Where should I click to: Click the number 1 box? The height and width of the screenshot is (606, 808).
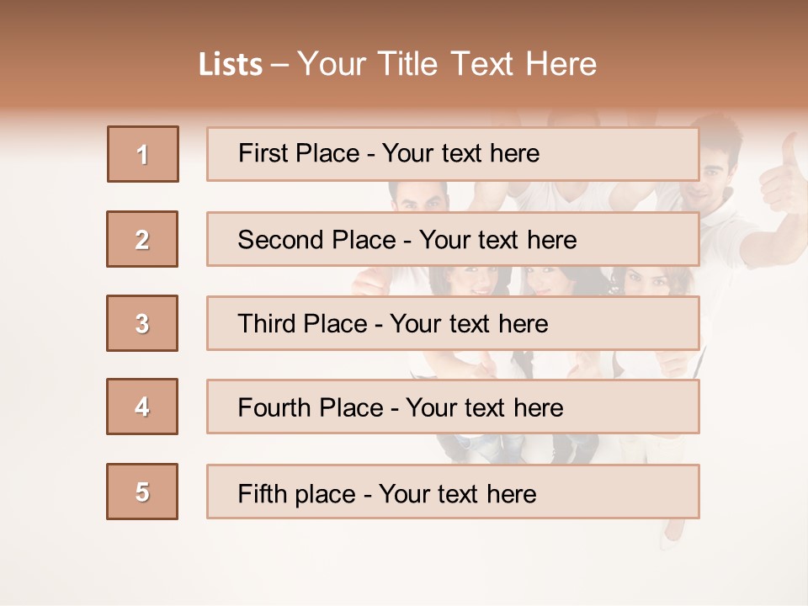(x=143, y=154)
